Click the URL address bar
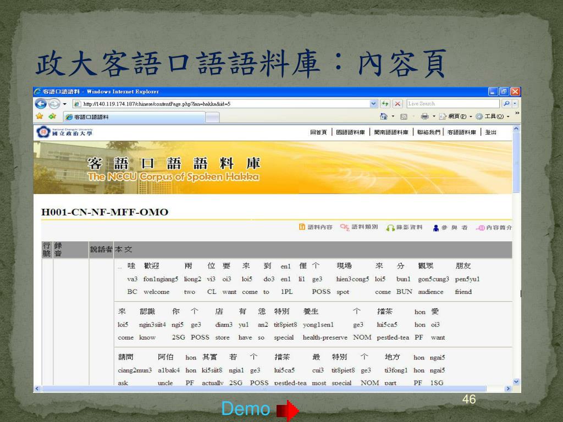The width and height of the screenshot is (563, 422). point(221,104)
